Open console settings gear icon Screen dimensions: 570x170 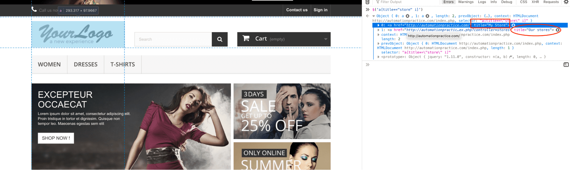point(566,2)
